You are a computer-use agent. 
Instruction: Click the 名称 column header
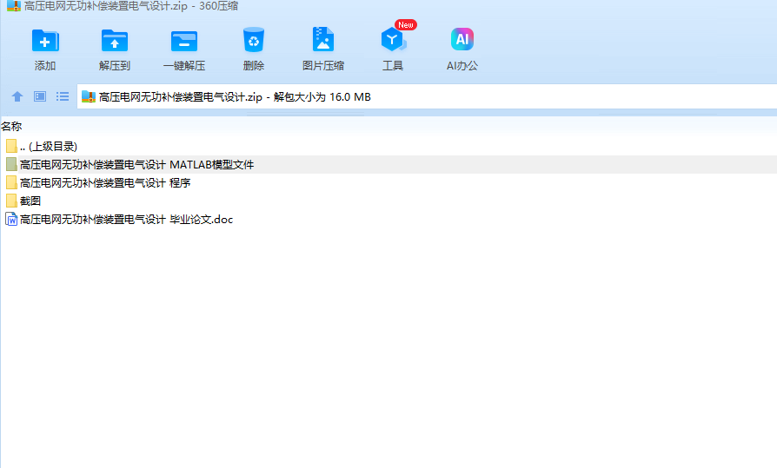(x=11, y=126)
